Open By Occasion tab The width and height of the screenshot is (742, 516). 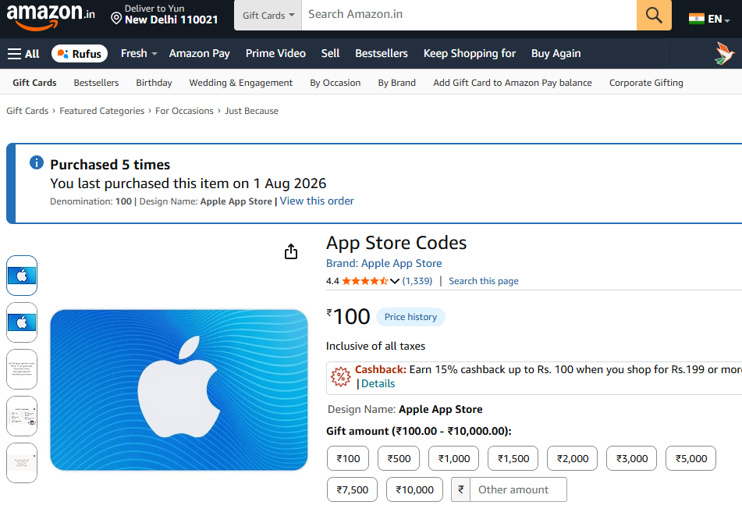point(335,83)
